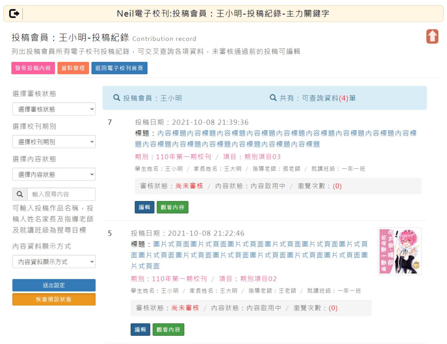The image size is (447, 344).
Task: View entry 7 with 觀看內容 button
Action: 172,207
